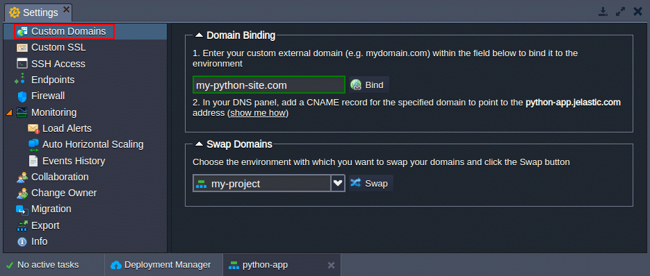
Task: Open Endpoints section
Action: pos(53,80)
